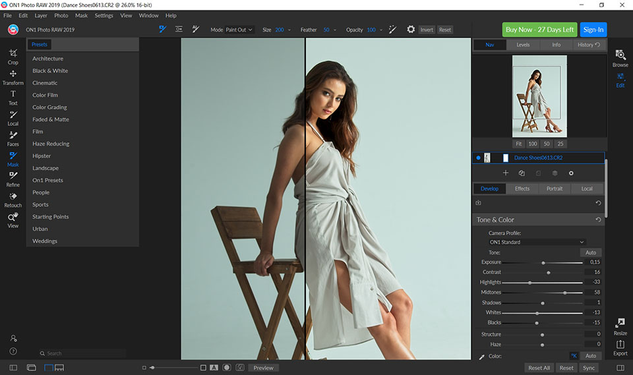
Task: Click the save preset icon under Develop
Action: point(479,202)
